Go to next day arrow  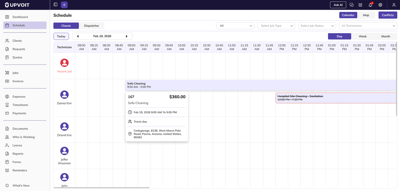pyautogui.click(x=126, y=36)
